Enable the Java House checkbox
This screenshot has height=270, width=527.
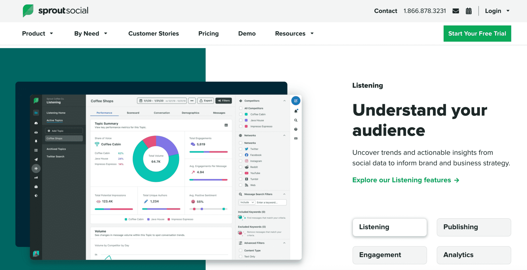point(241,120)
